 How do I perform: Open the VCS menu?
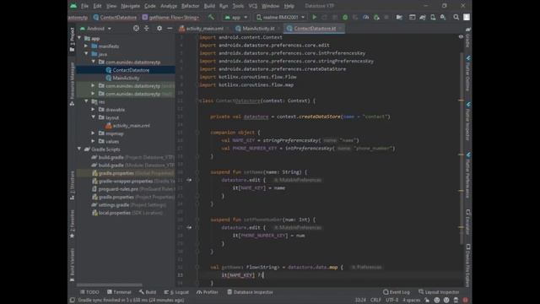pos(253,6)
